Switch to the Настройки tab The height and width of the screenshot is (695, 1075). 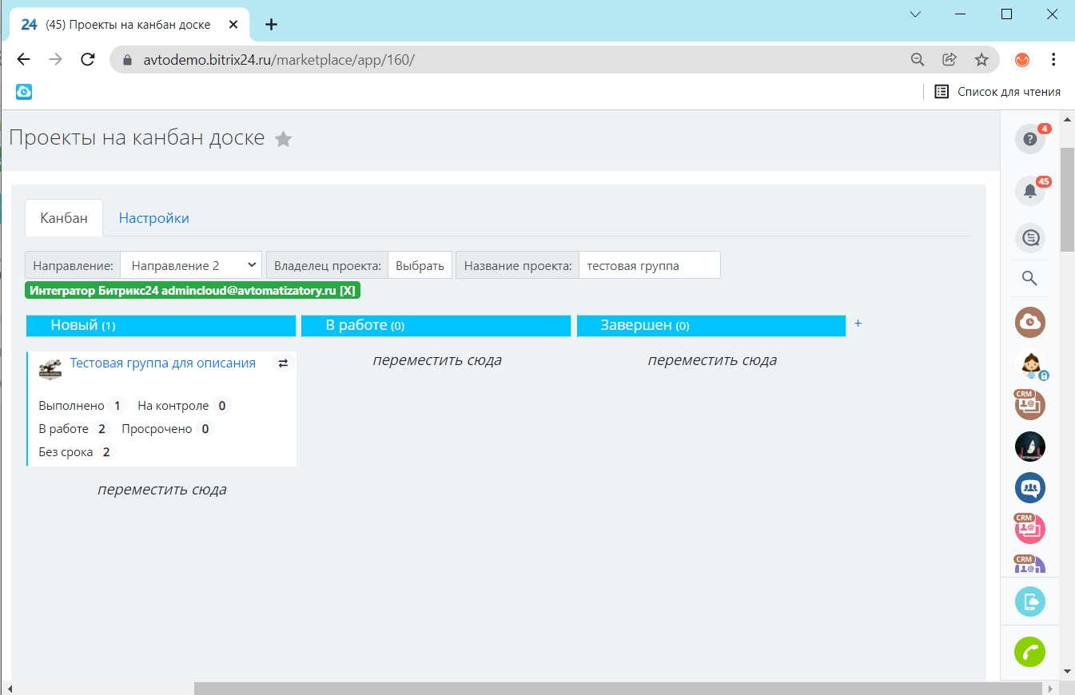click(x=153, y=218)
